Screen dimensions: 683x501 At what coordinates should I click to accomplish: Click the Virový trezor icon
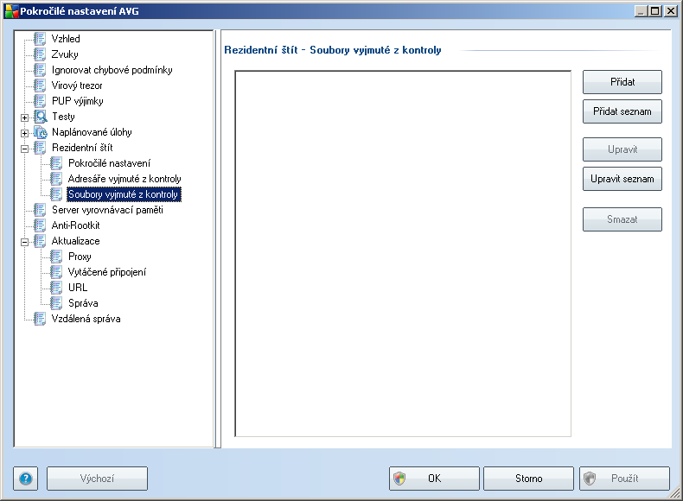[x=40, y=86]
